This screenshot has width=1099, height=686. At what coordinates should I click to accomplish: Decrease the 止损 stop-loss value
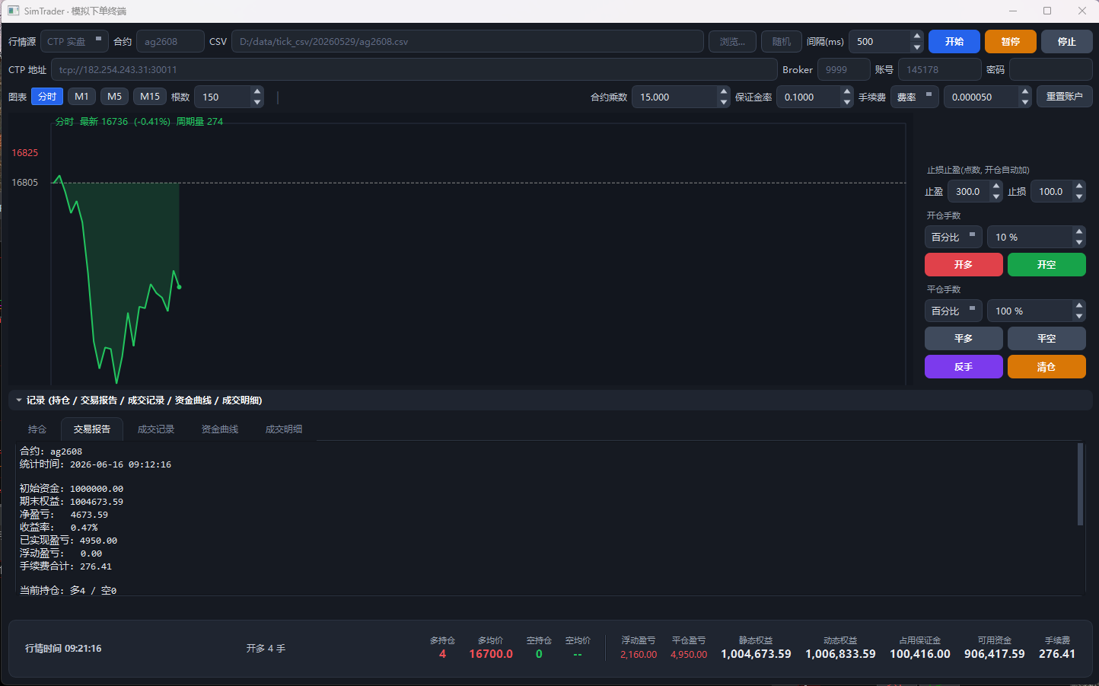pos(1079,196)
